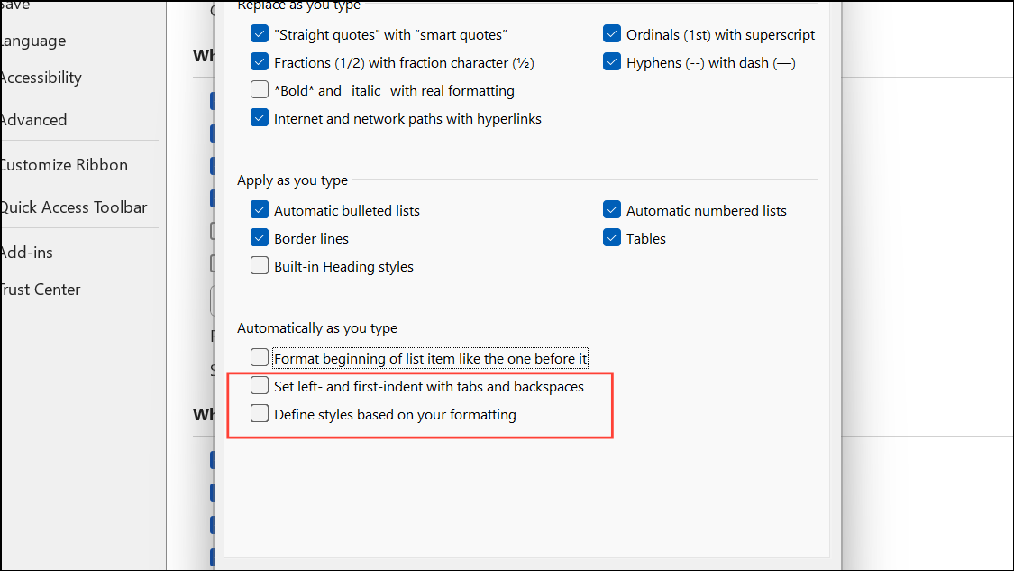The width and height of the screenshot is (1014, 571).
Task: Switch to Quick Access Toolbar settings
Action: 73,207
